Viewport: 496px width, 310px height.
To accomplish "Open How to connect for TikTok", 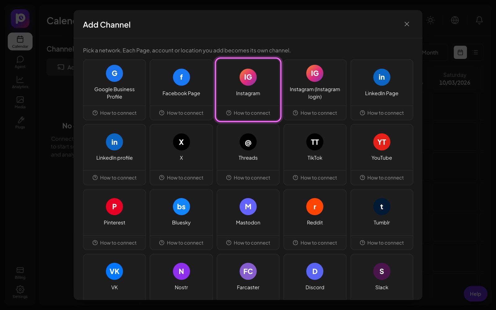I will [315, 178].
